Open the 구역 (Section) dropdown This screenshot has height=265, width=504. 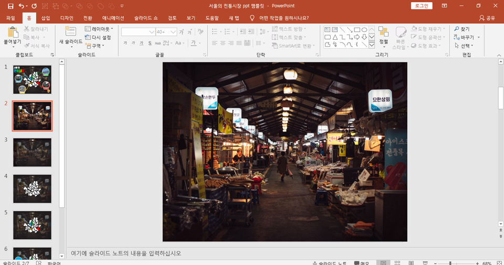tap(95, 46)
